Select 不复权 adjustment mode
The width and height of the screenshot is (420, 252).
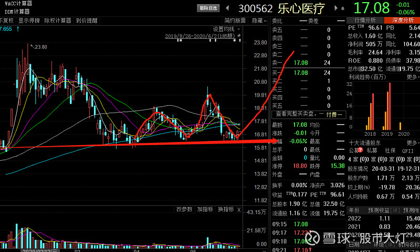pyautogui.click(x=6, y=20)
